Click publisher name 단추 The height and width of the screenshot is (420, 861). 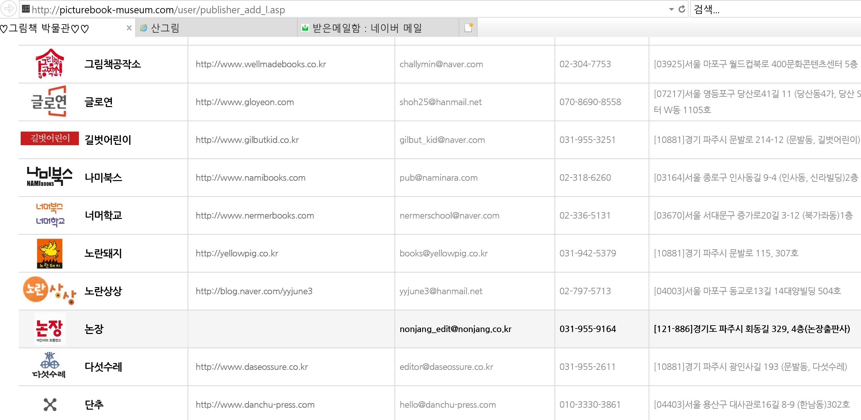94,404
